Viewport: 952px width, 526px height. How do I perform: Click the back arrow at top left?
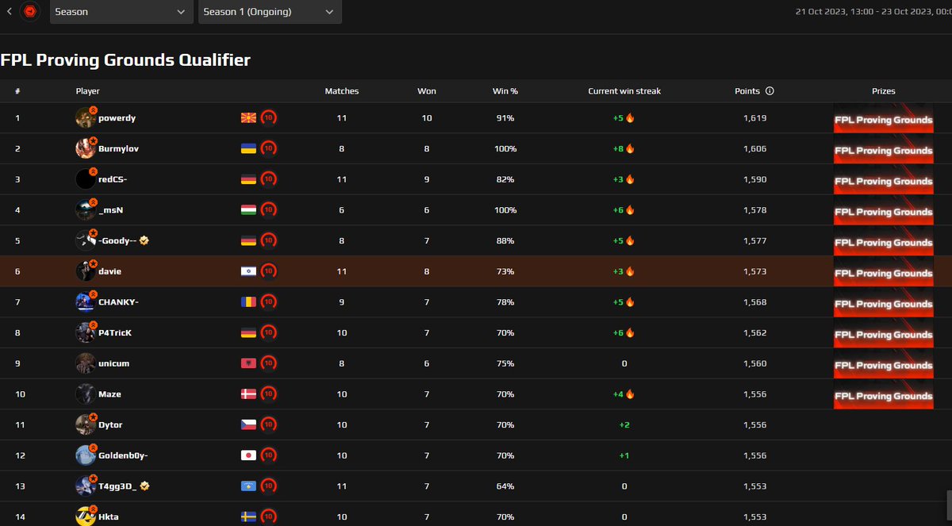tap(8, 12)
